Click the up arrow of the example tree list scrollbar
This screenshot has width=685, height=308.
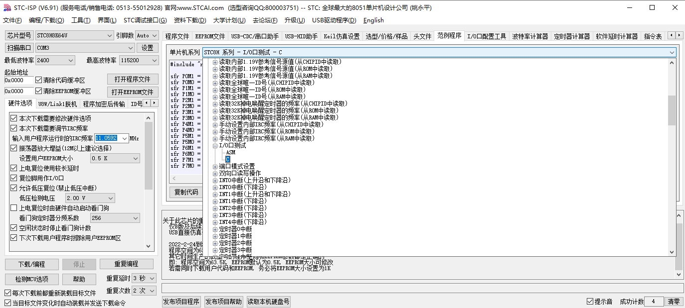point(672,63)
